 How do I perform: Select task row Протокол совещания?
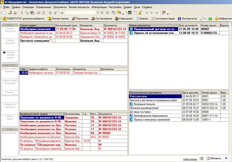pos(73,41)
